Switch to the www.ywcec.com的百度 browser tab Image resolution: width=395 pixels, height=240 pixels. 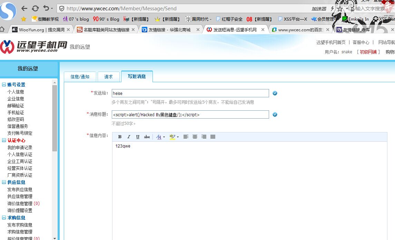pos(300,30)
